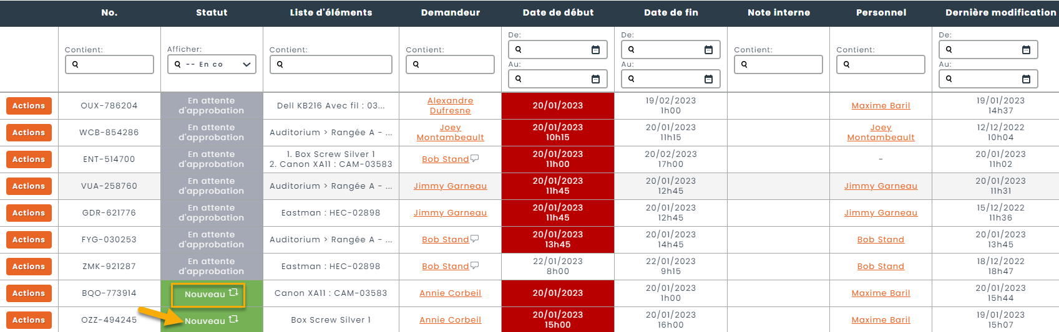Sort by Date de début column header

558,12
